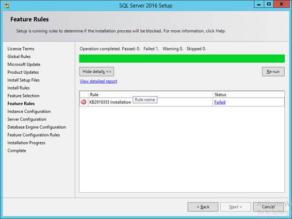
Task: Select the Install Setup Files step
Action: pos(23,80)
